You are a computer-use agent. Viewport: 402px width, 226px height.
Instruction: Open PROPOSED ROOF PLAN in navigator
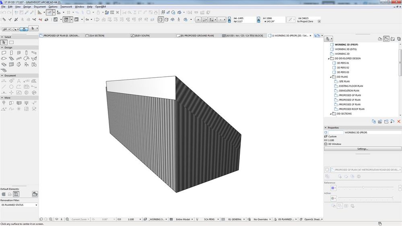(x=351, y=109)
